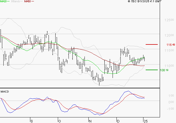The height and width of the screenshot is (123, 176).
Task: Click the red resistance level line
Action: 152,44
